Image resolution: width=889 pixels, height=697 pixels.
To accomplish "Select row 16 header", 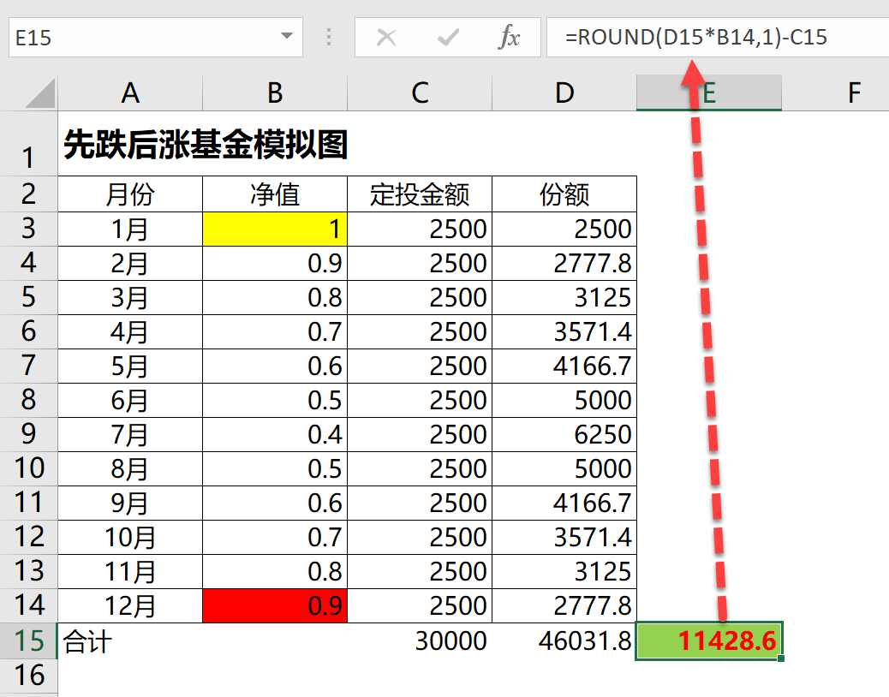I will click(28, 676).
